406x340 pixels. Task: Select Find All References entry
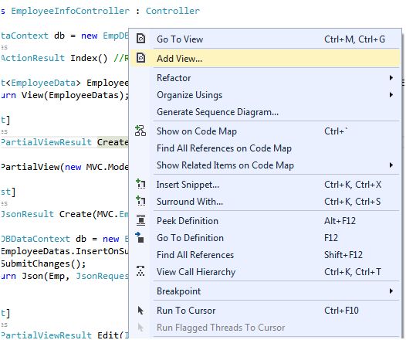(265, 255)
